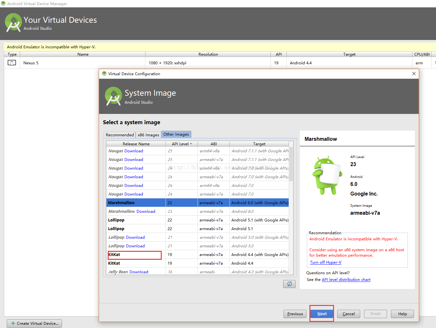Download the Marshmallow Android 6.0 image
The height and width of the screenshot is (328, 436).
pos(146,211)
